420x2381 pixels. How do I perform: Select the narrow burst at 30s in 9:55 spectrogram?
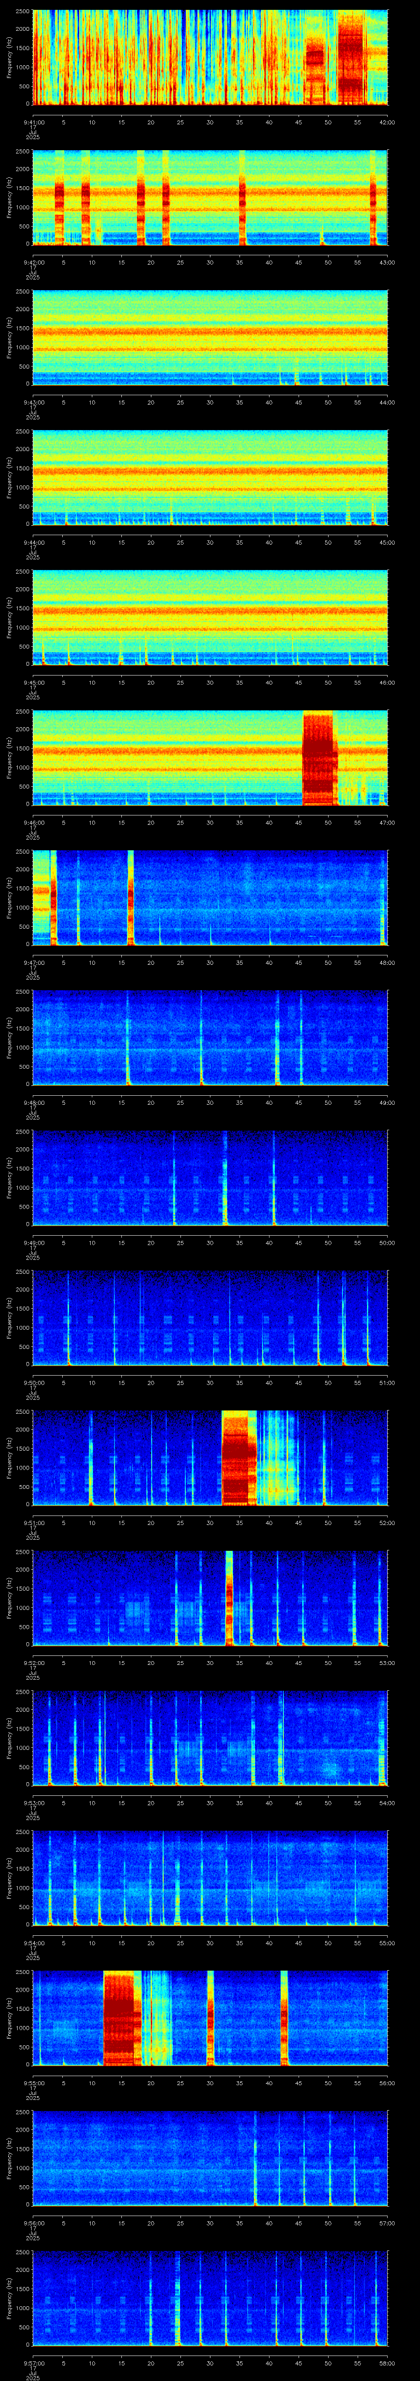(x=210, y=2018)
